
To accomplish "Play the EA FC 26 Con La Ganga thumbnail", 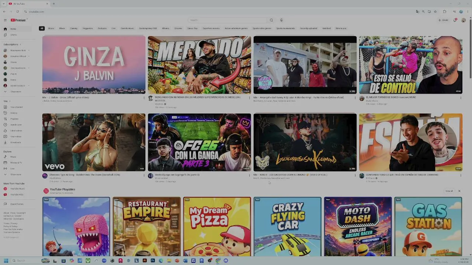I will (199, 142).
